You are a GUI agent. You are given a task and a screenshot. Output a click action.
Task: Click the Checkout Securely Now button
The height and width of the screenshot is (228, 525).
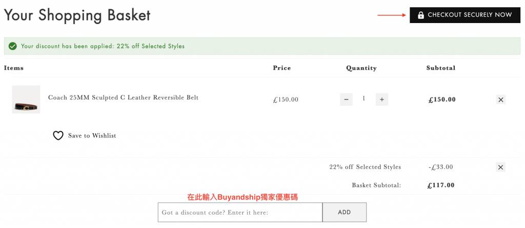pyautogui.click(x=465, y=15)
